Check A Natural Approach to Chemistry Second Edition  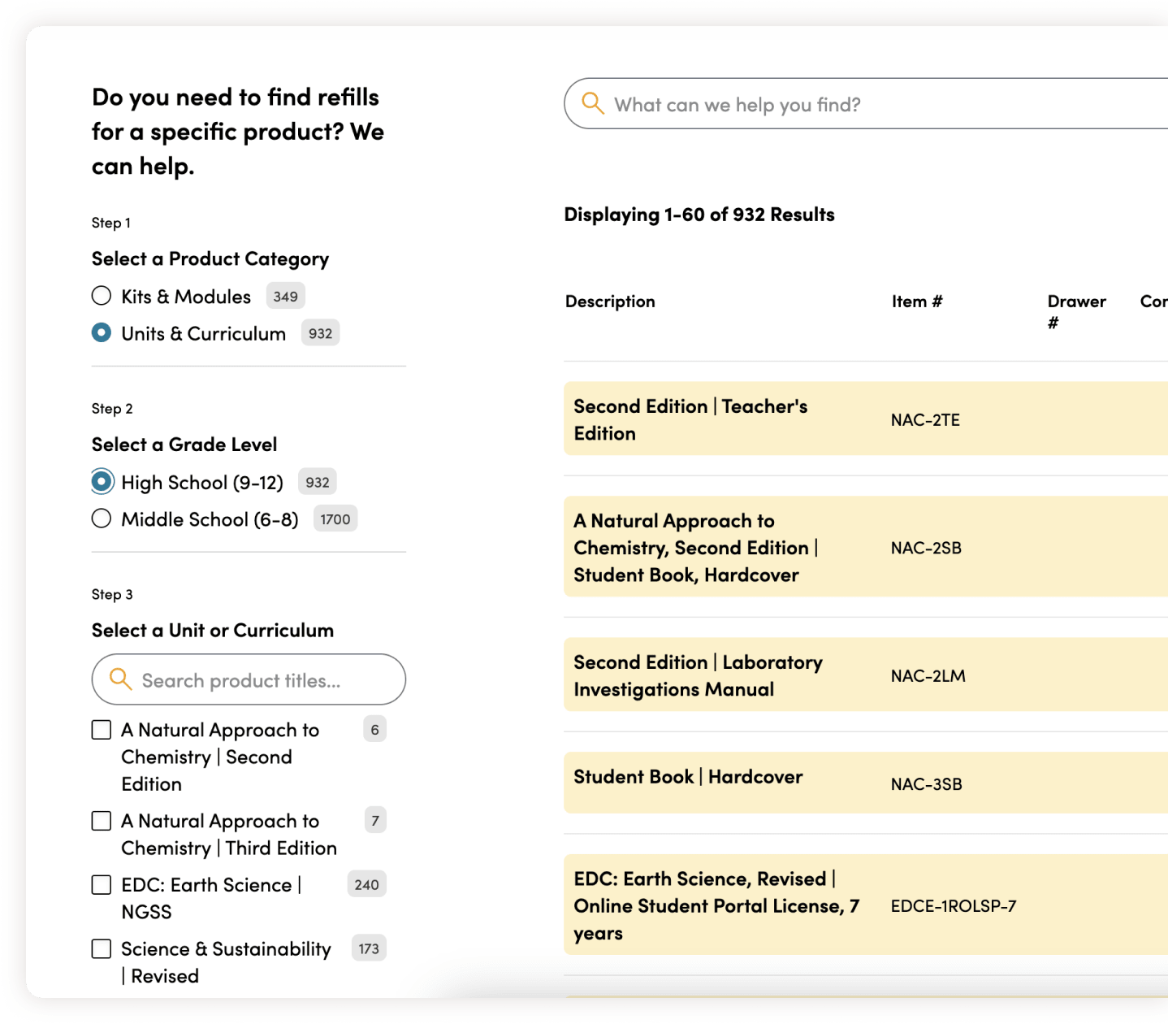tap(102, 730)
